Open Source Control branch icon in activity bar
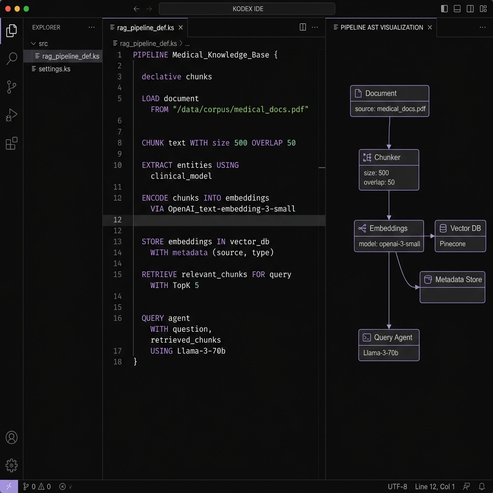This screenshot has width=493, height=493. click(x=12, y=87)
